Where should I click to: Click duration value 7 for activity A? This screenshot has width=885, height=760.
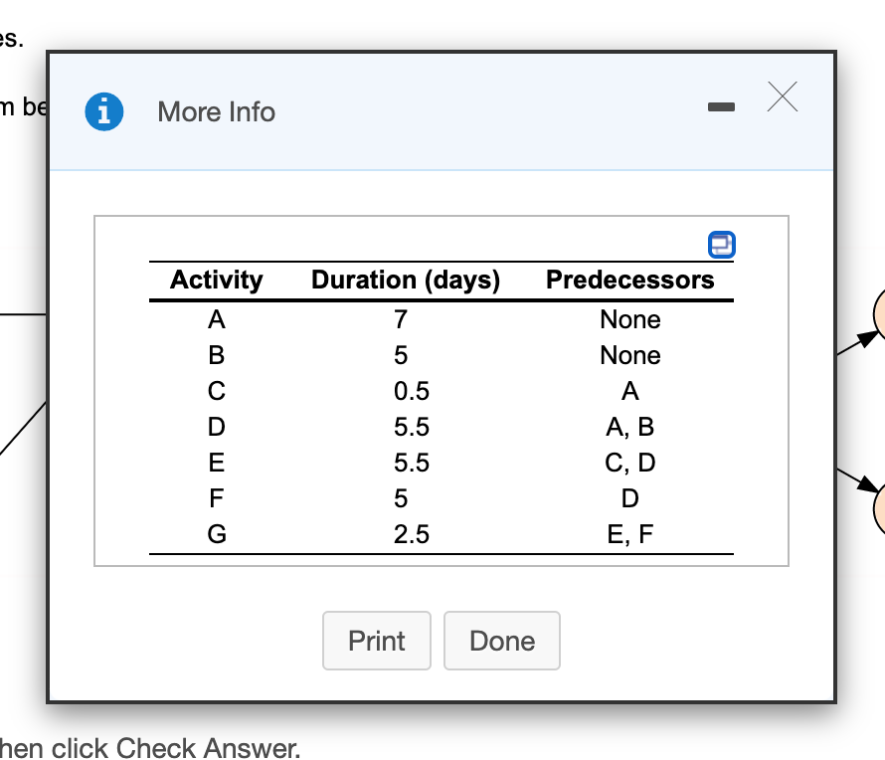(x=400, y=320)
